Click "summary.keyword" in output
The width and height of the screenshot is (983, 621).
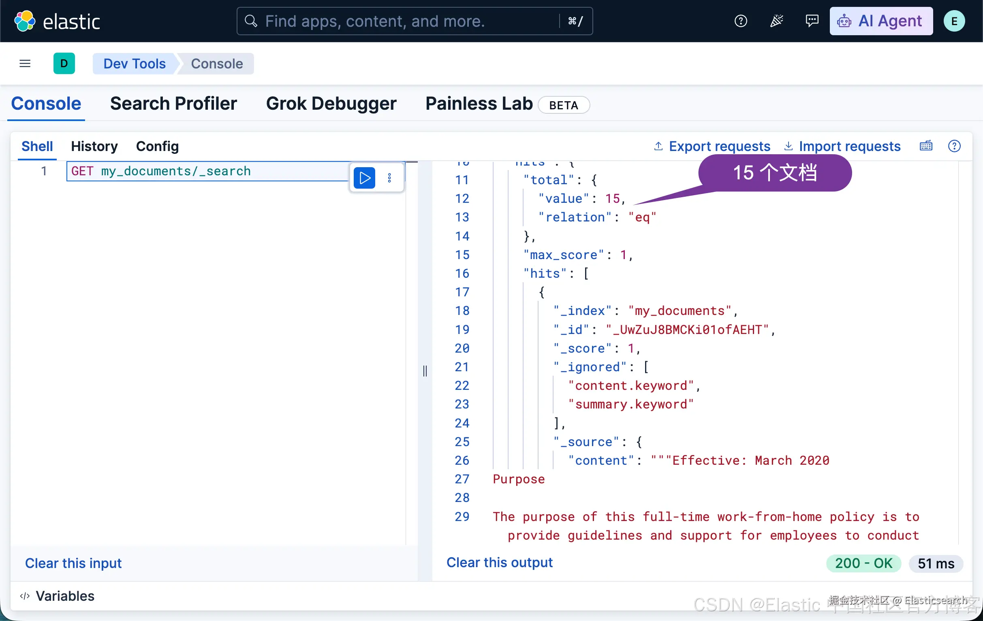tap(631, 404)
